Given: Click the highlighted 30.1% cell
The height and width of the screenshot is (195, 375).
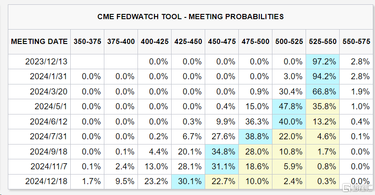Looking at the screenshot, I should tap(188, 181).
